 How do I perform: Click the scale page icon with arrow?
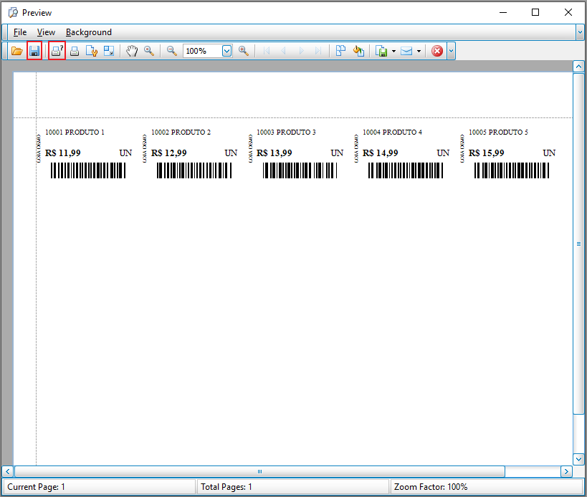pyautogui.click(x=109, y=51)
